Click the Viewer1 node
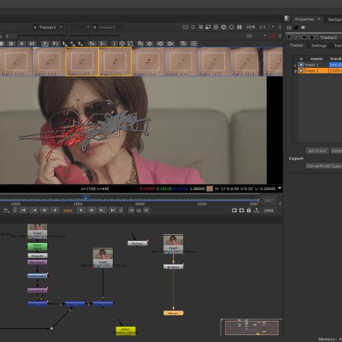 tap(173, 313)
